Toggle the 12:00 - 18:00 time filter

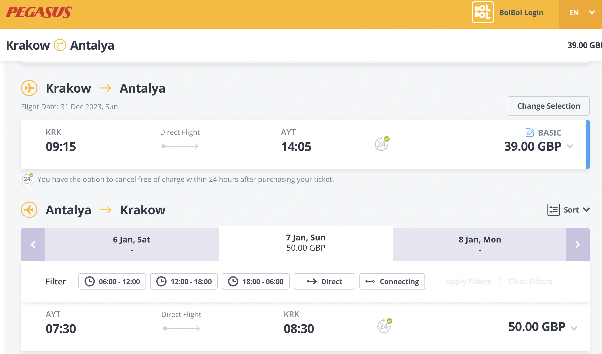[184, 281]
